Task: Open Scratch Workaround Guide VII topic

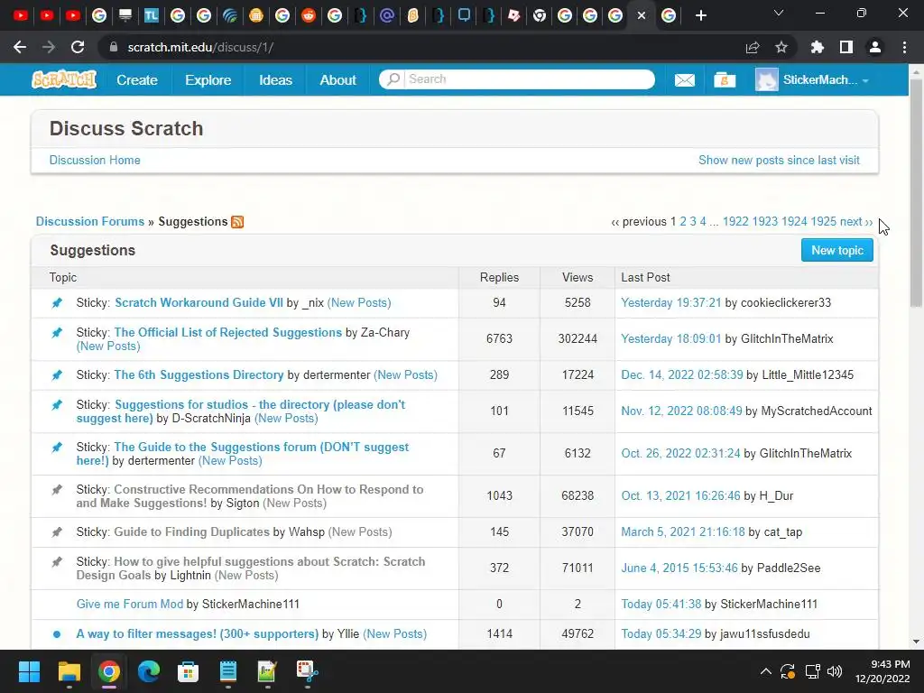Action: (199, 303)
